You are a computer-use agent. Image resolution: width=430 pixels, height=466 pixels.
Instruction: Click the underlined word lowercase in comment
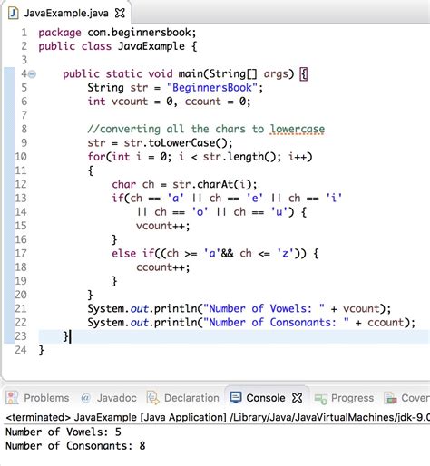[298, 129]
